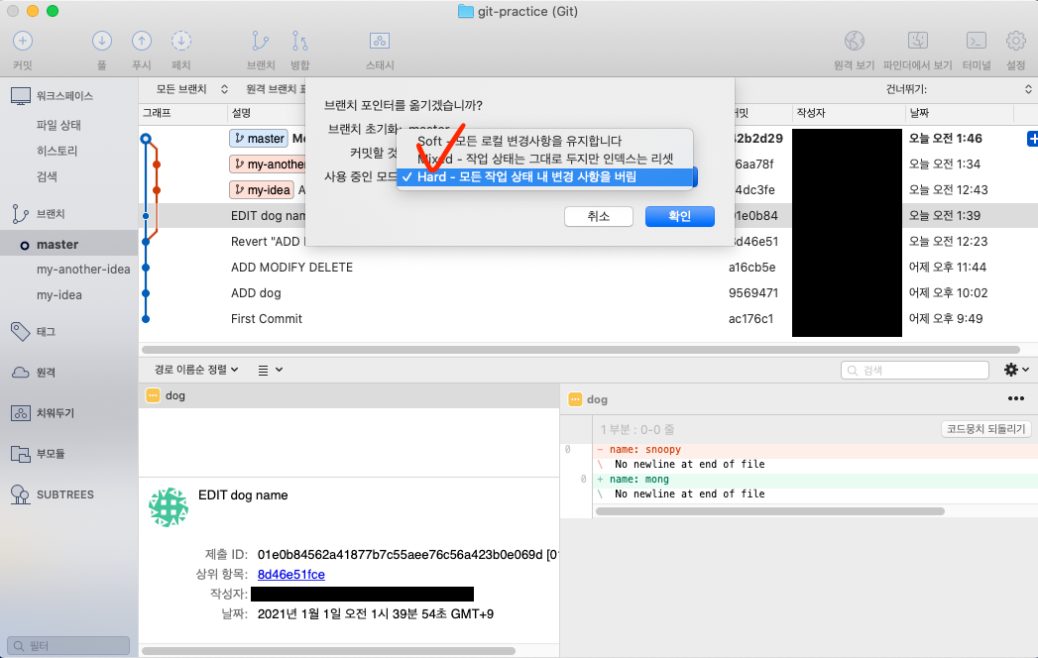Select my-another-idea branch in sidebar
Viewport: 1038px width, 658px height.
click(83, 270)
